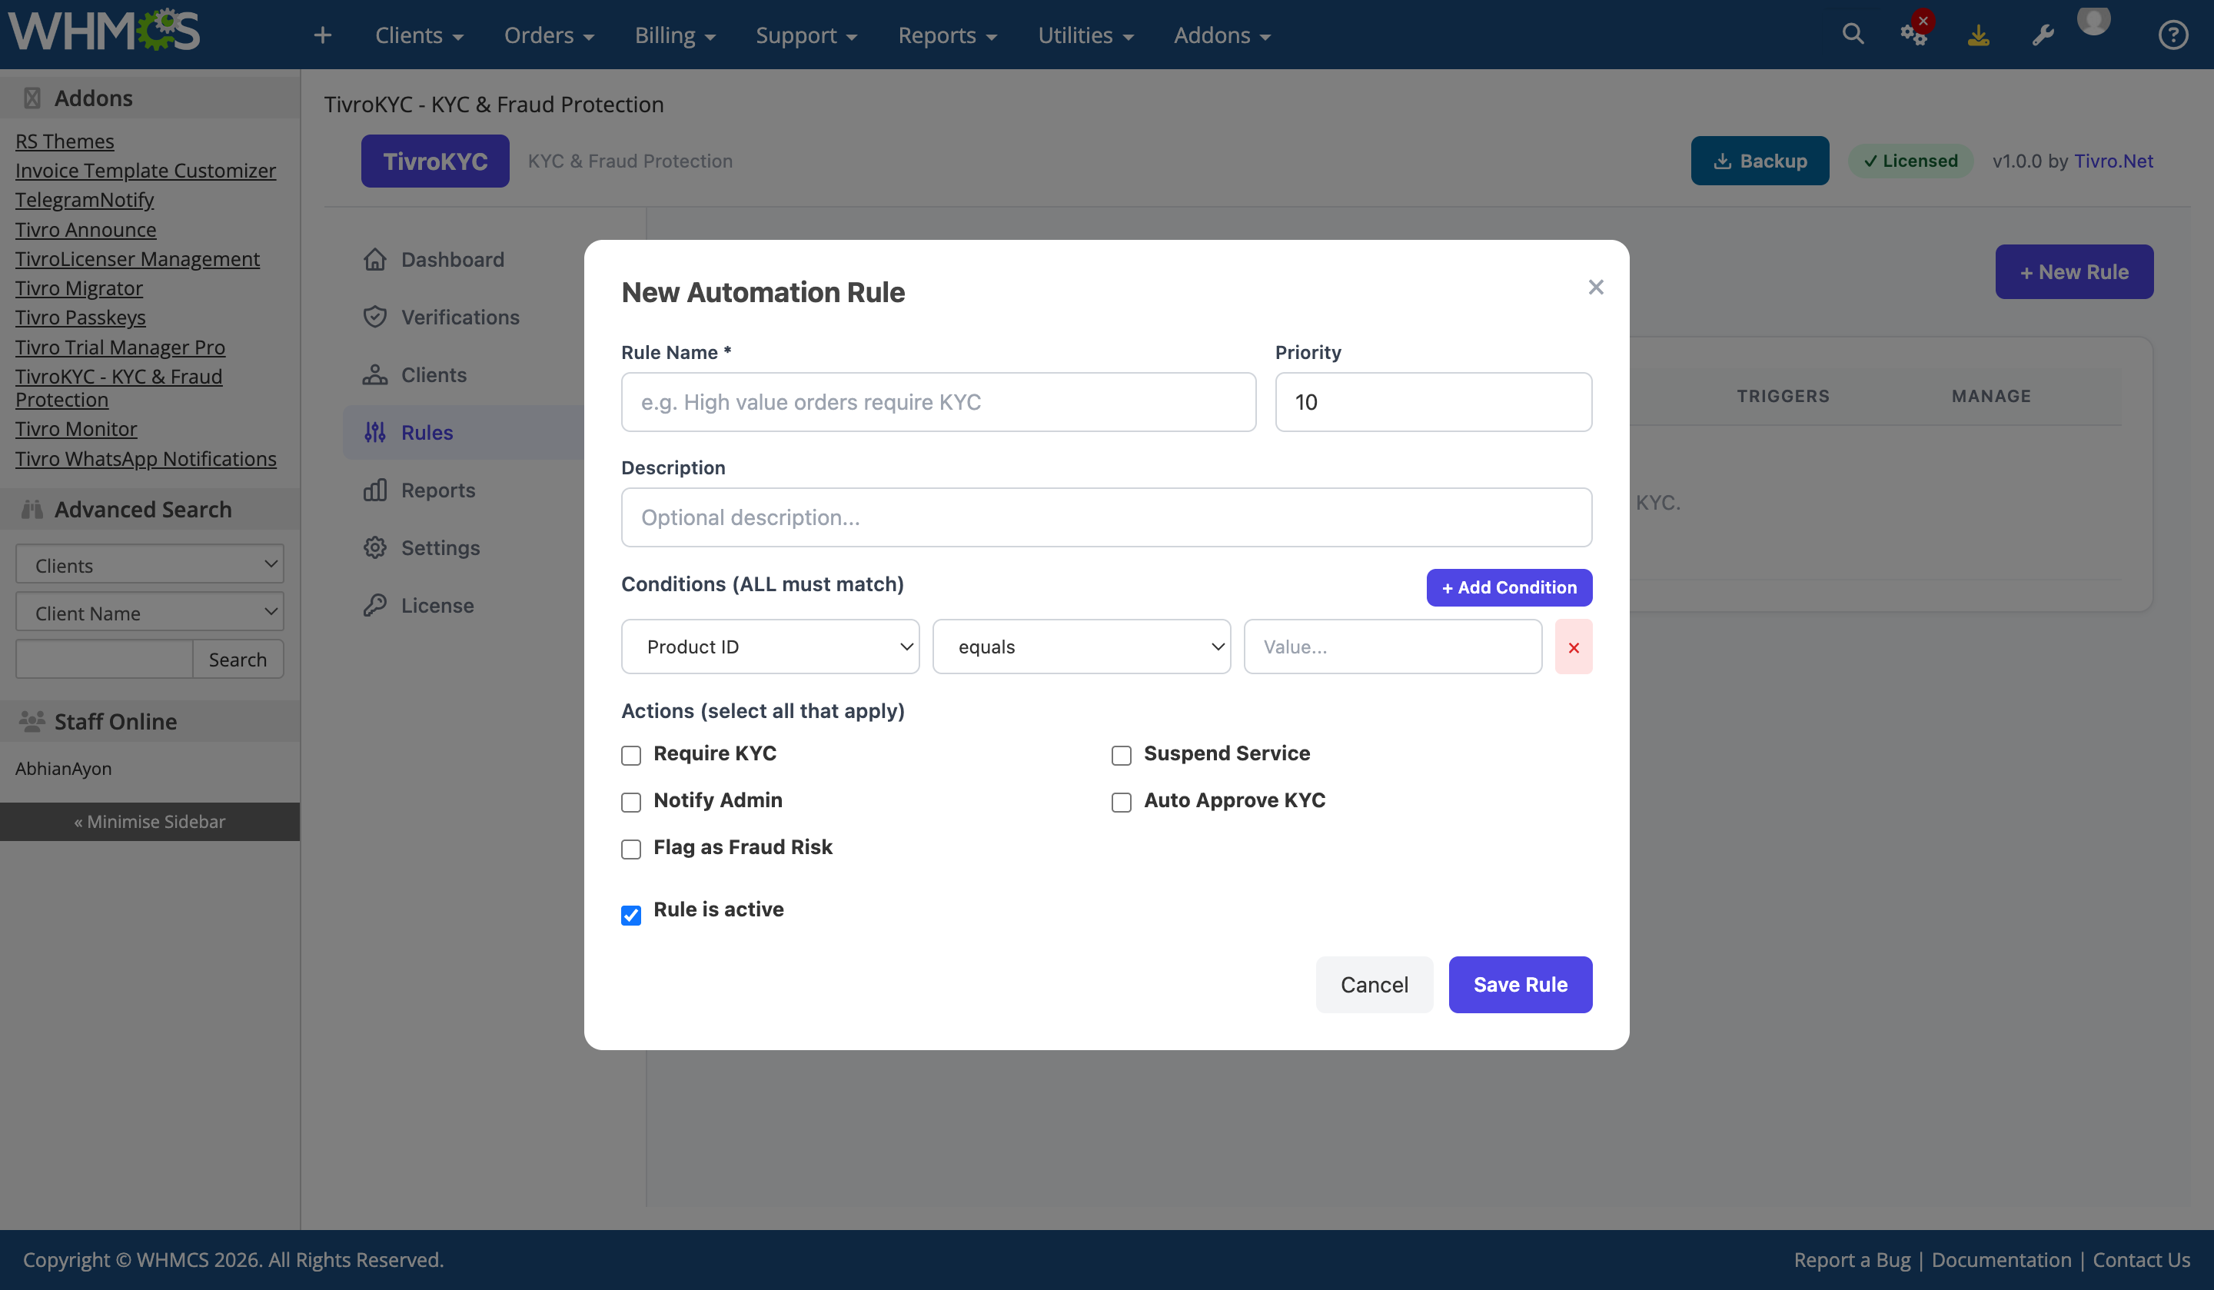Viewport: 2214px width, 1290px height.
Task: Open the Product ID condition dropdown
Action: pyautogui.click(x=770, y=646)
